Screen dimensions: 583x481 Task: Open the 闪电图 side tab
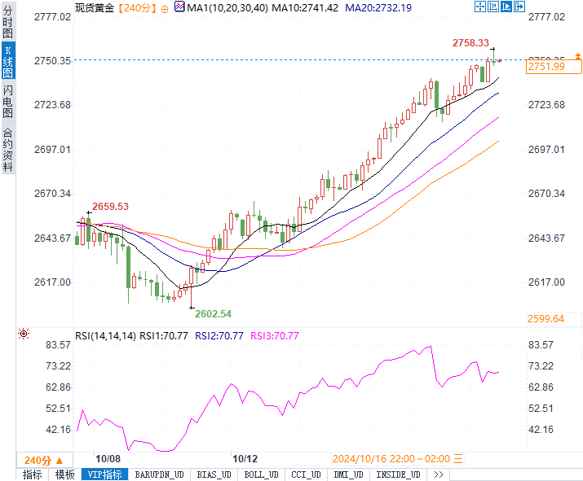(x=7, y=101)
